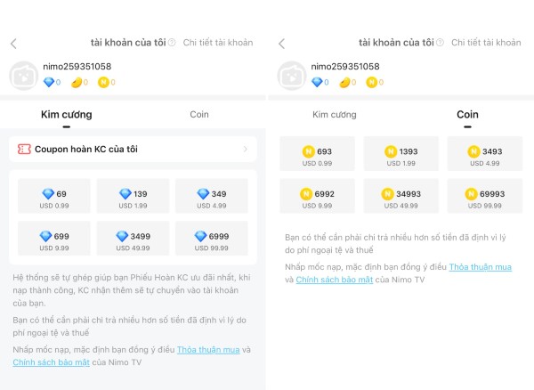This screenshot has height=390, width=534.
Task: Switch to the Coin tab on left screen
Action: coord(199,115)
